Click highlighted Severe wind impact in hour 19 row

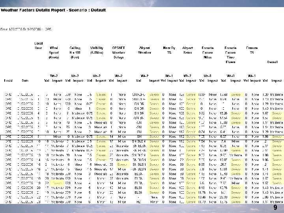(58, 183)
